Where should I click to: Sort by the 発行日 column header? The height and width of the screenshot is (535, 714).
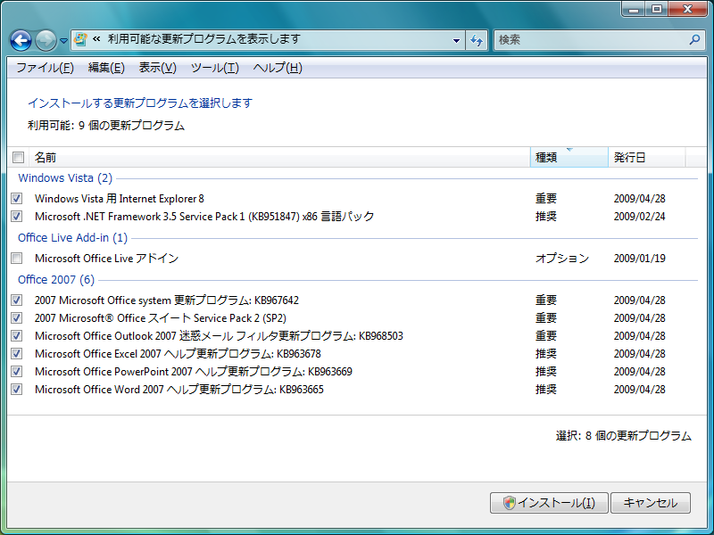click(x=646, y=158)
